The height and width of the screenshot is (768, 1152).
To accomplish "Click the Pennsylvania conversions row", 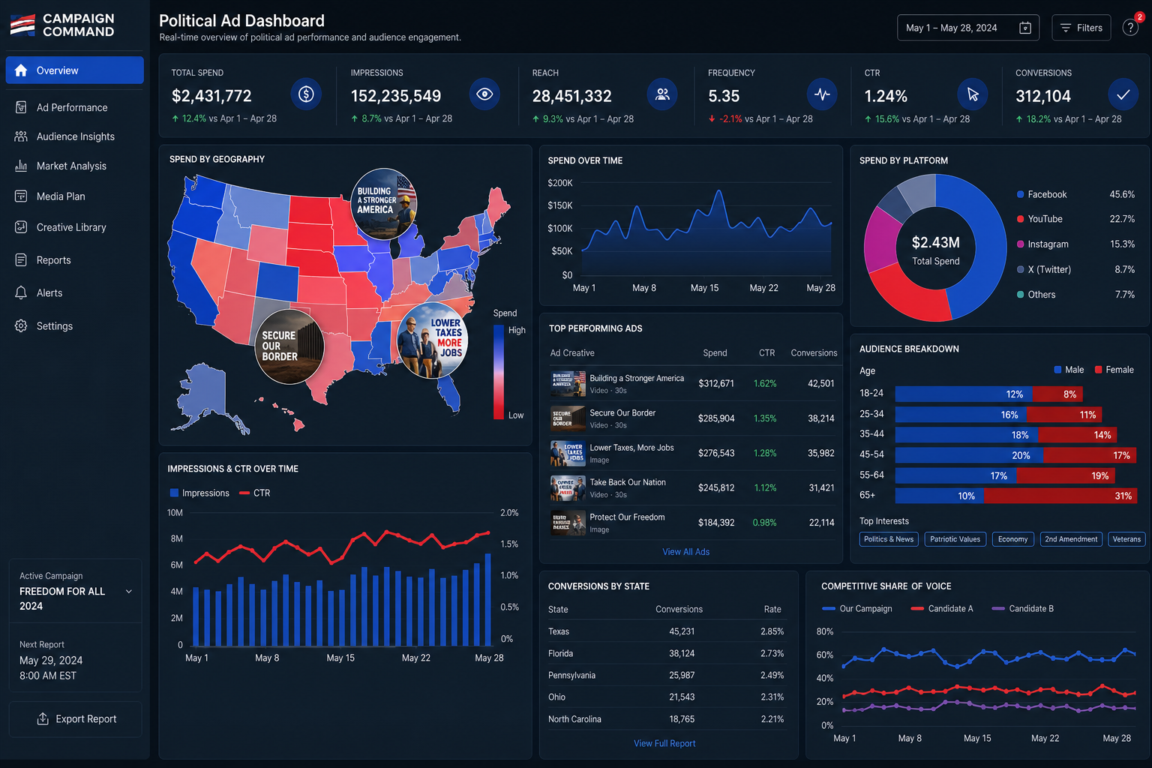I will click(666, 675).
